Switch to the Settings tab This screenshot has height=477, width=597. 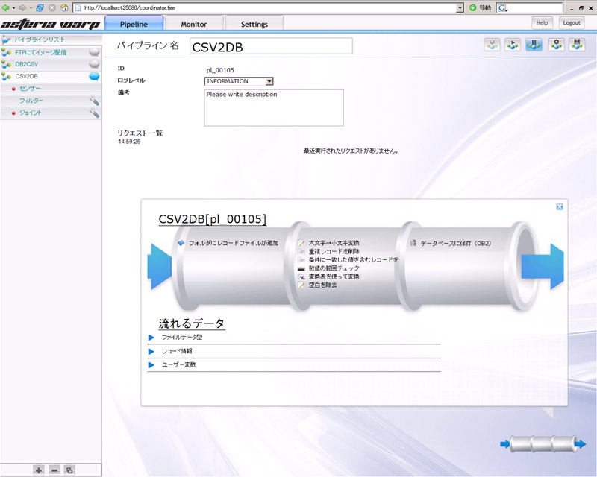pos(254,24)
